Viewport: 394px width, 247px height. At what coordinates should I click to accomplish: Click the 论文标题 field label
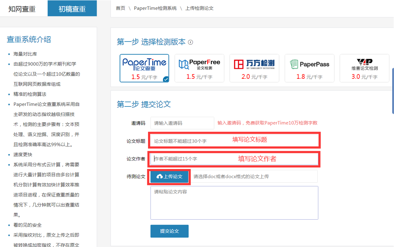click(x=136, y=141)
